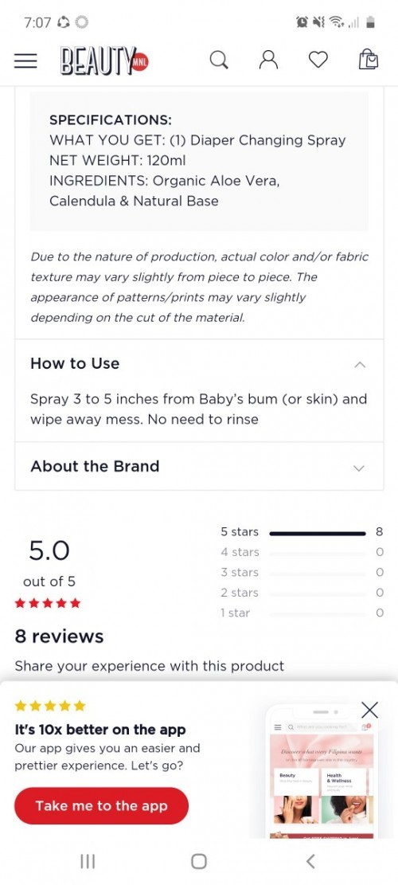Filter reviews by 5 stars bar
Screen dimensions: 398x885
click(x=302, y=532)
